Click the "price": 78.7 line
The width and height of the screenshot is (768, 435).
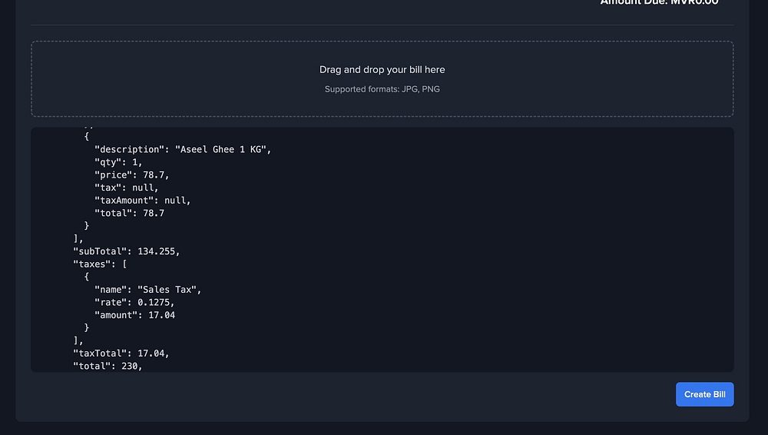click(131, 174)
